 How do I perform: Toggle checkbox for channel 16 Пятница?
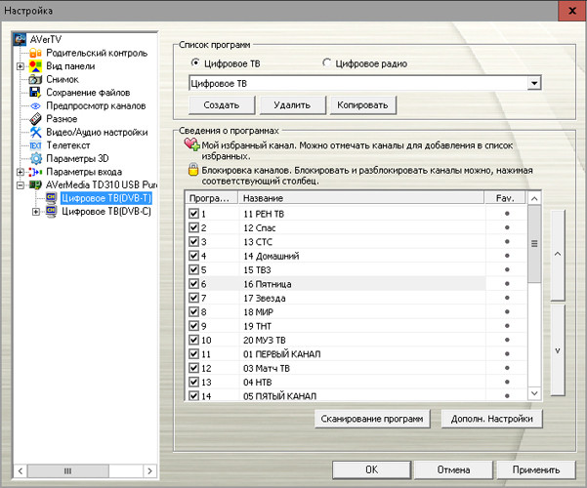[x=193, y=283]
